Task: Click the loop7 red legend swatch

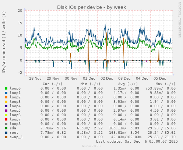Action: pyautogui.click(x=6, y=119)
